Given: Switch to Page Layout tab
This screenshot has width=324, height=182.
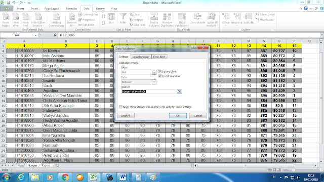Looking at the screenshot, I should click(52, 9).
